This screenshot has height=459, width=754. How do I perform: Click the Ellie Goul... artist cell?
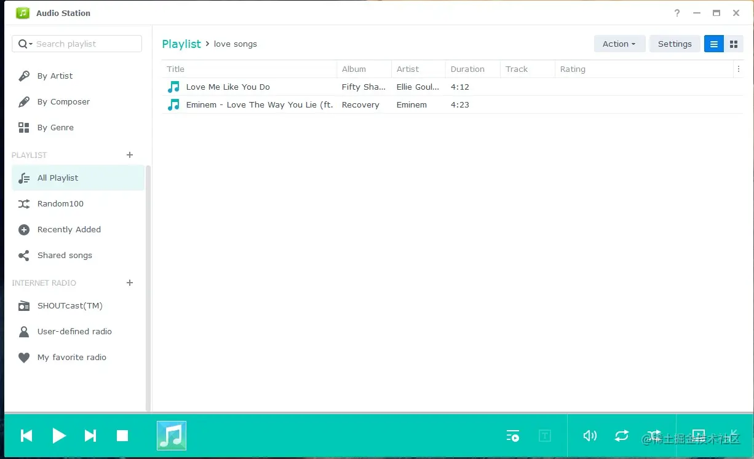418,87
